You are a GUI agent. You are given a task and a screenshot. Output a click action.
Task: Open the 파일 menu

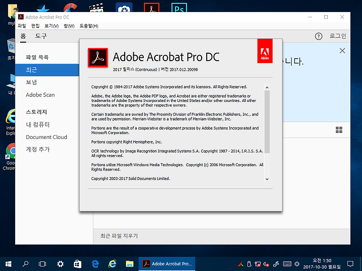point(22,26)
